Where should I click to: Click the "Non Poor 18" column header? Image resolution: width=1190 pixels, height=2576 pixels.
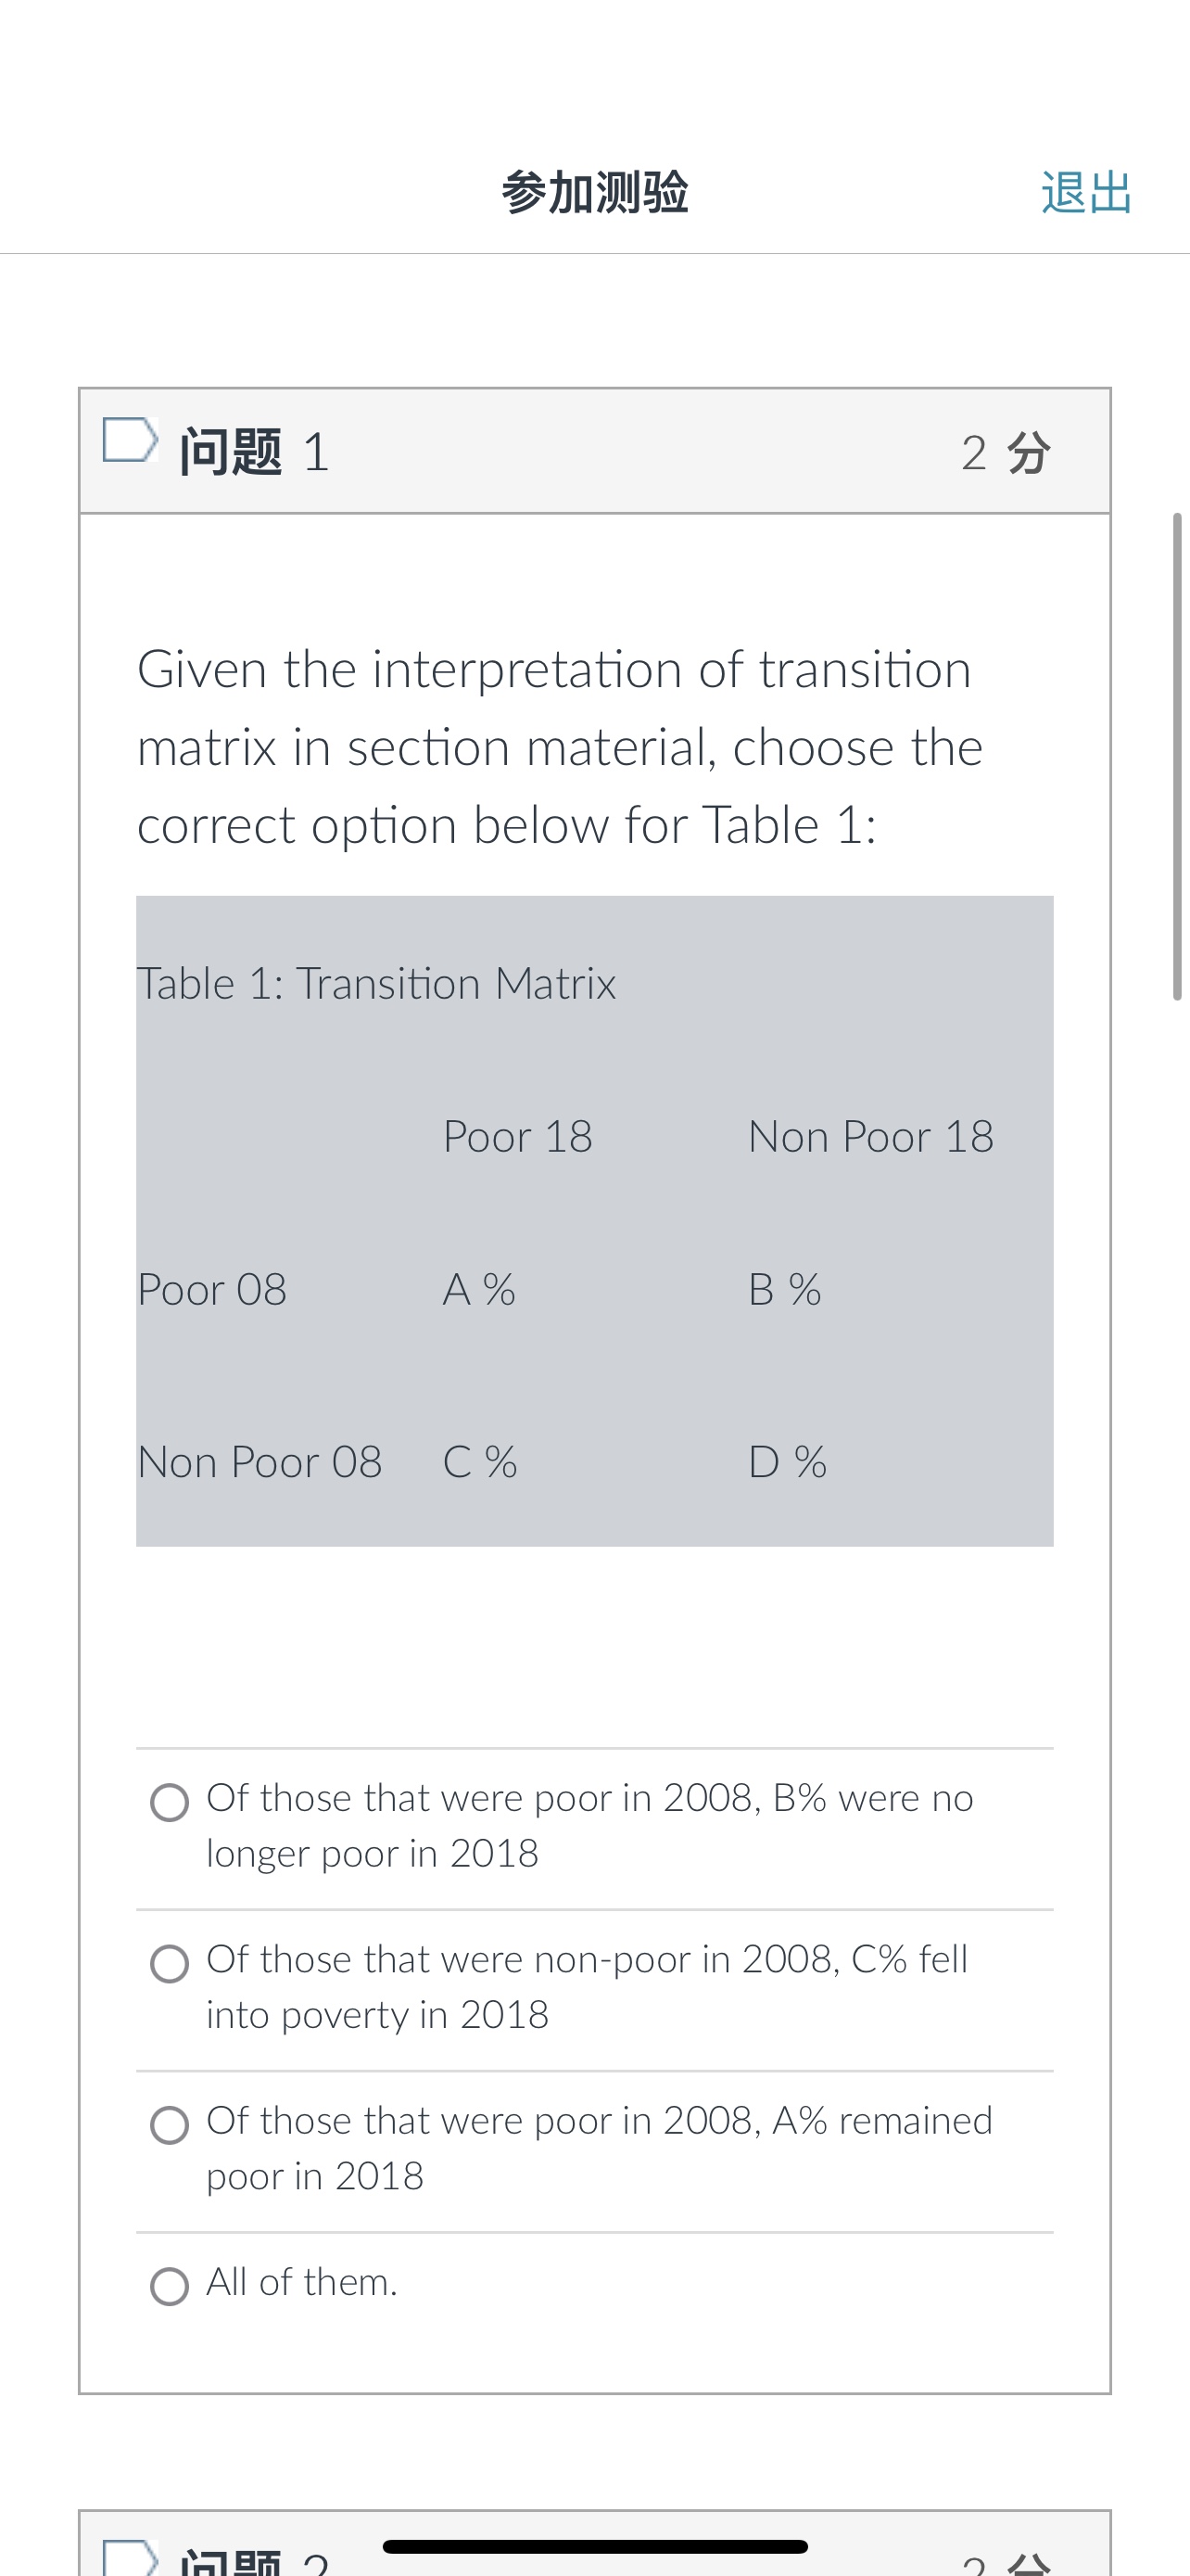870,1135
